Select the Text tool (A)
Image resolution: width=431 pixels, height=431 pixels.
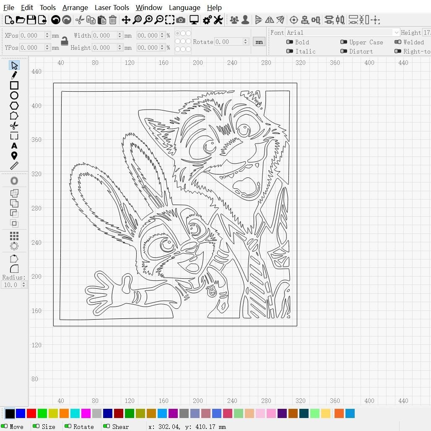14,146
